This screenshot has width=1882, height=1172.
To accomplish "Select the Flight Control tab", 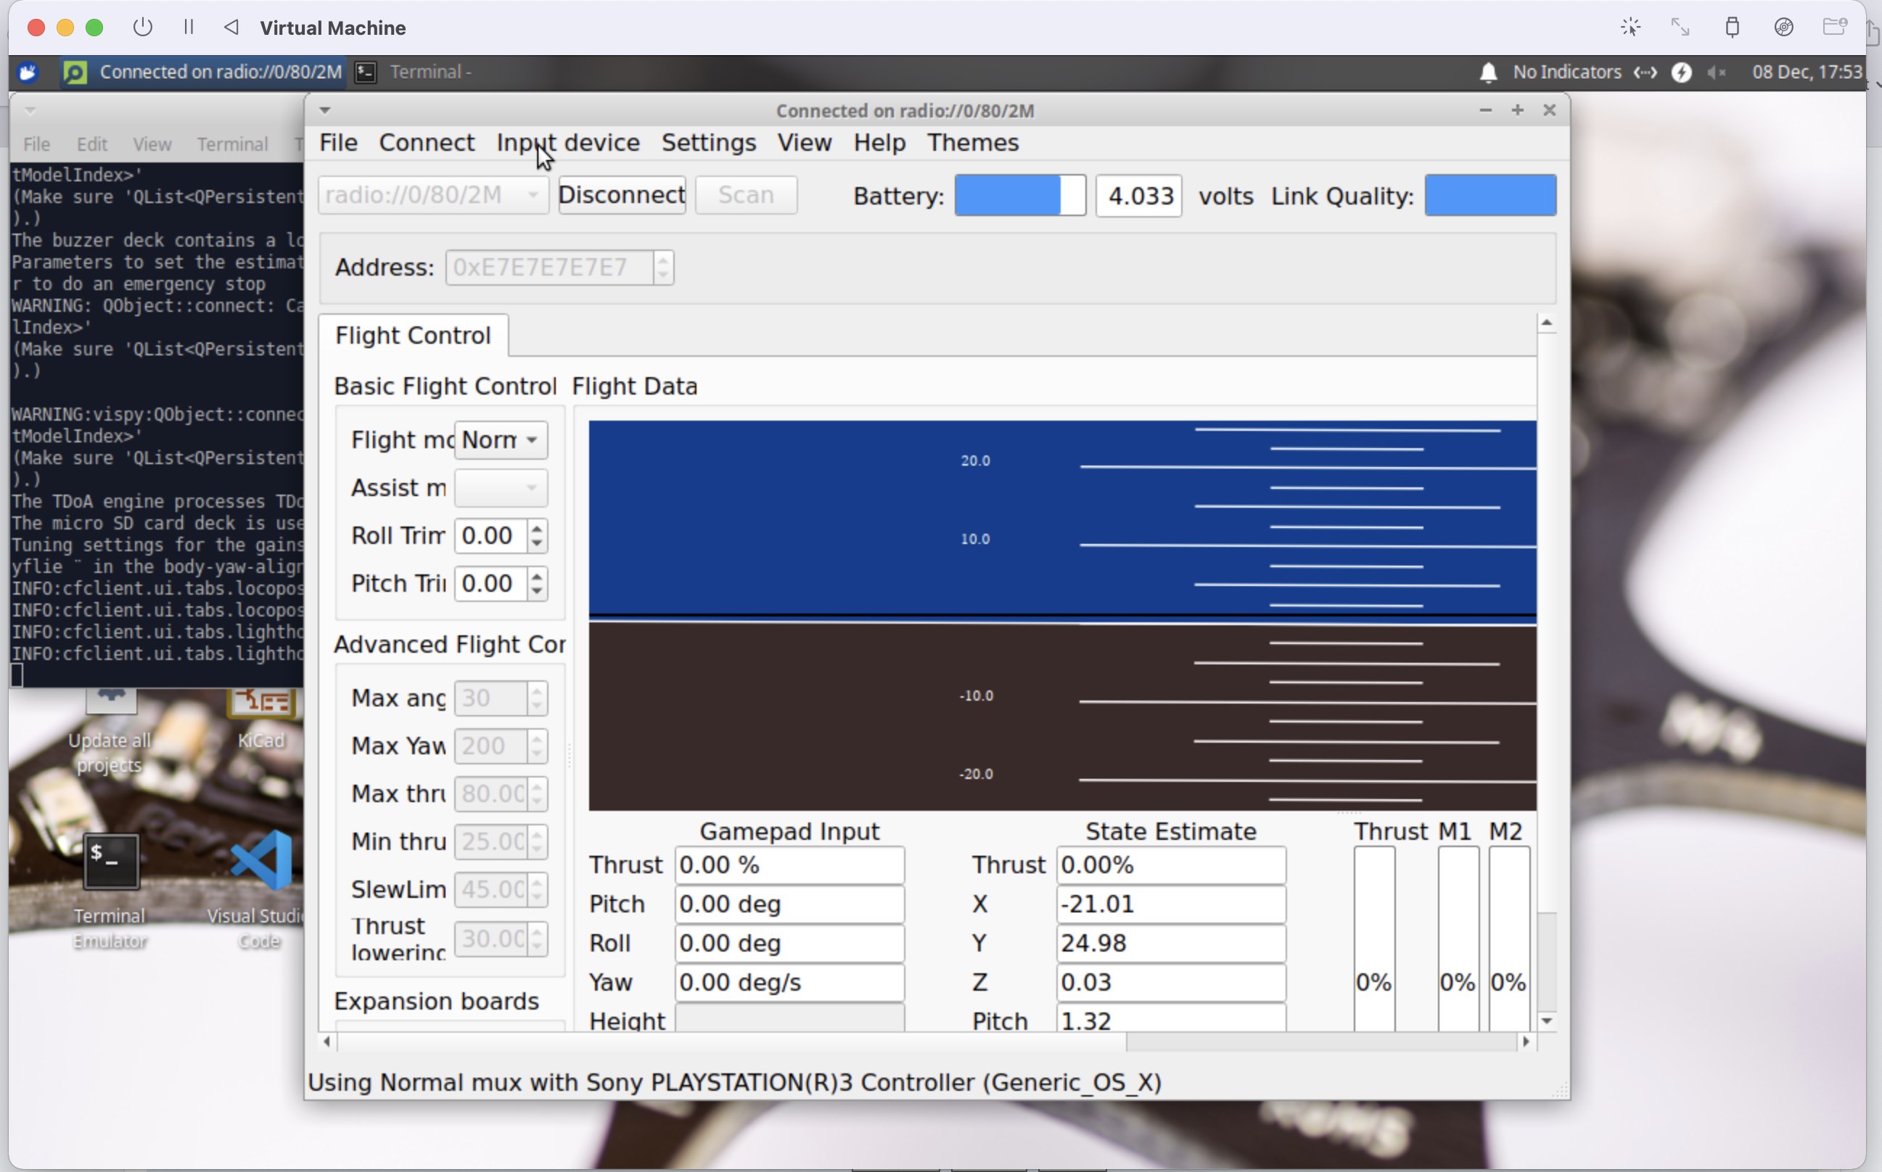I will [413, 336].
